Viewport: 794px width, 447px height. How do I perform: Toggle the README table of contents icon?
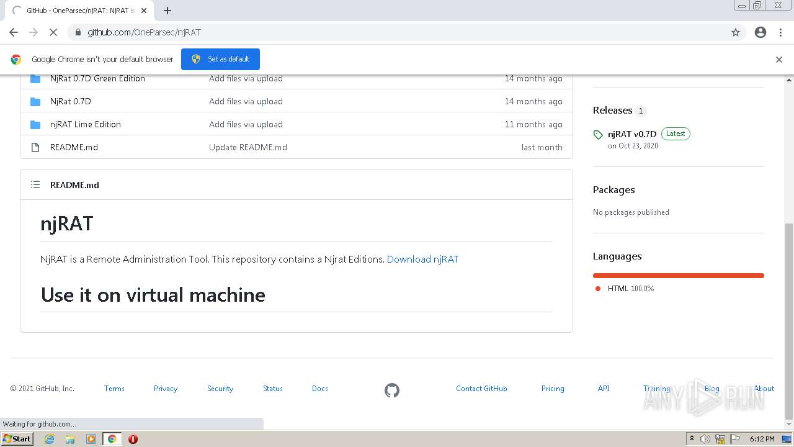35,184
